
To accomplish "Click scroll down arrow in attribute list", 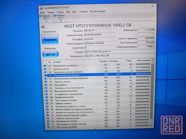I will 152,125.
